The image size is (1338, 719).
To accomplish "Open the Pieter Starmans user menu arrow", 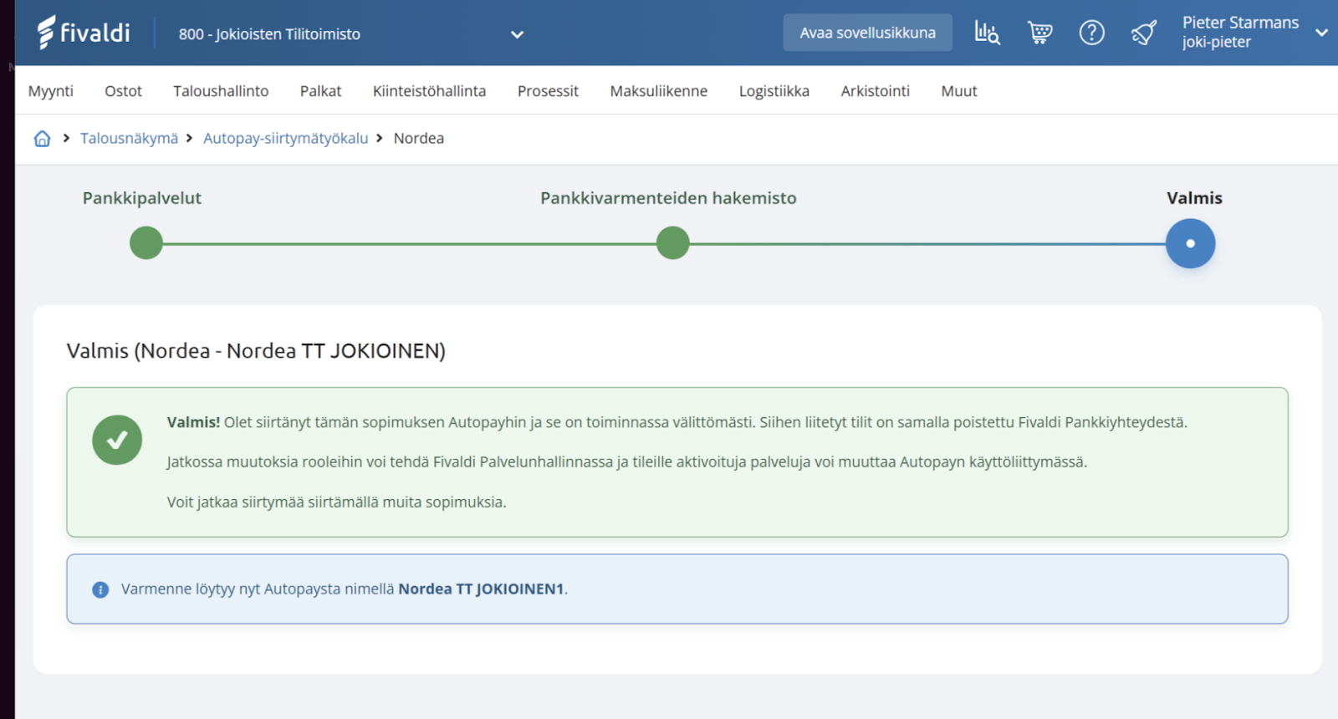I will [x=1321, y=33].
